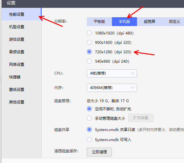
Task: Switch to 平板版 resolution tab
Action: (99, 22)
